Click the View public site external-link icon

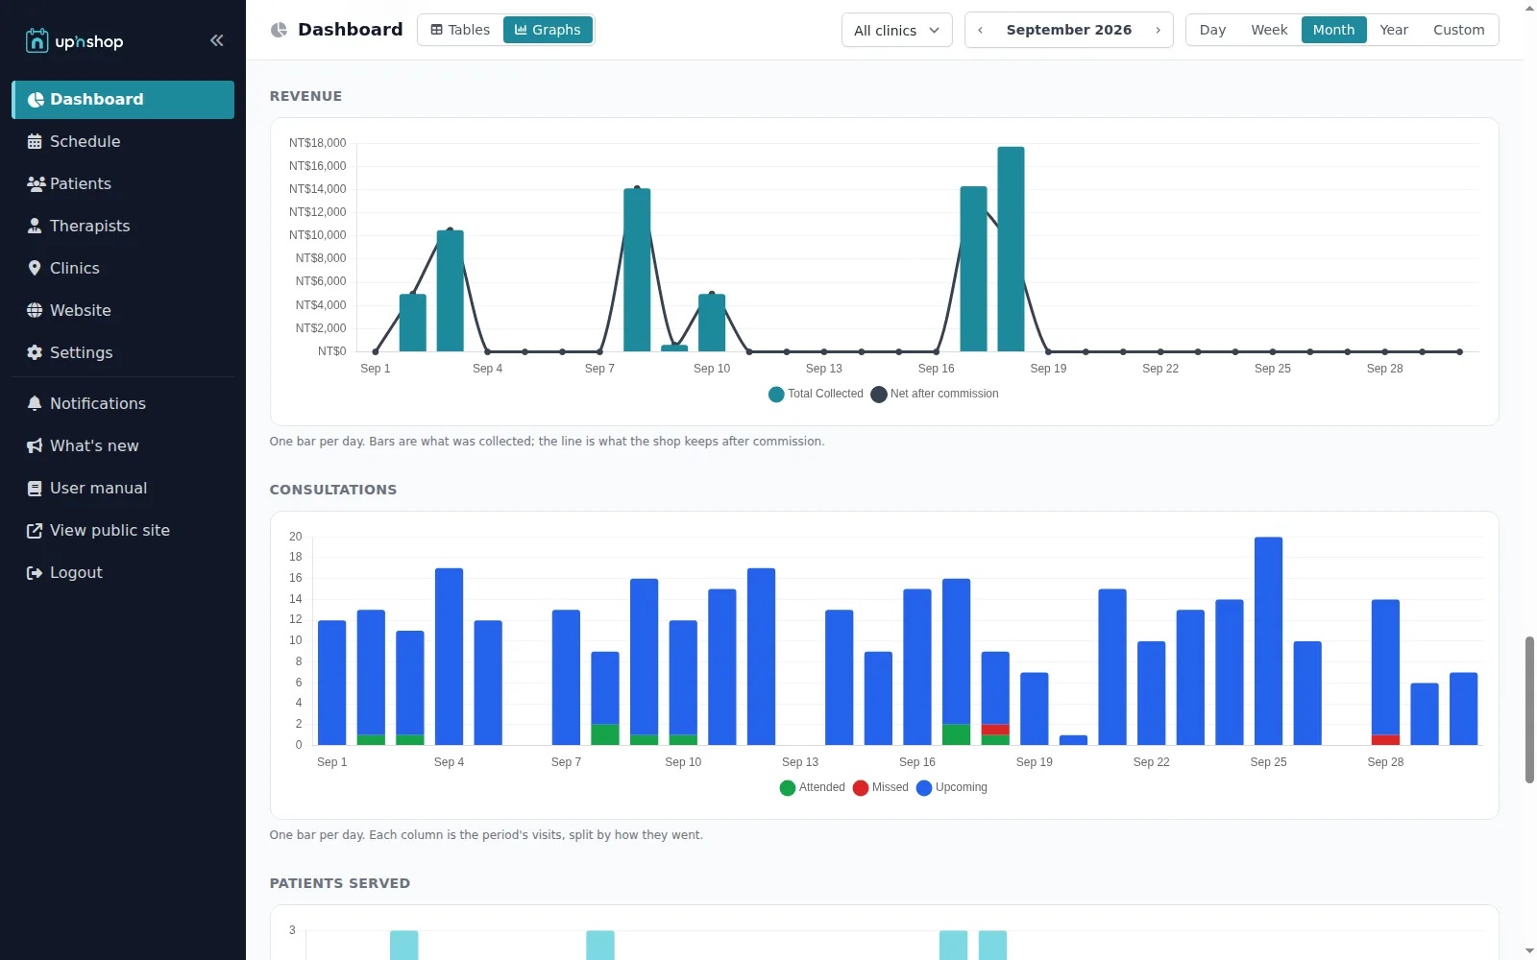(35, 530)
